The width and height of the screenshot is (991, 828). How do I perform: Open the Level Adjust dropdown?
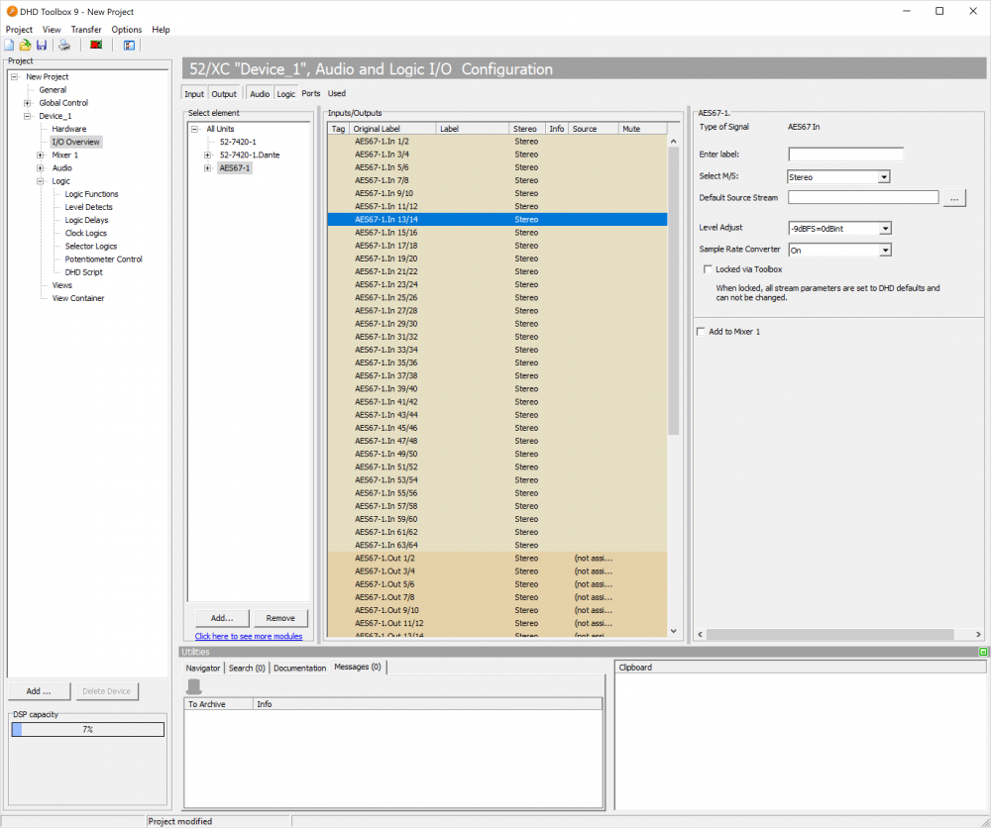[x=885, y=229]
